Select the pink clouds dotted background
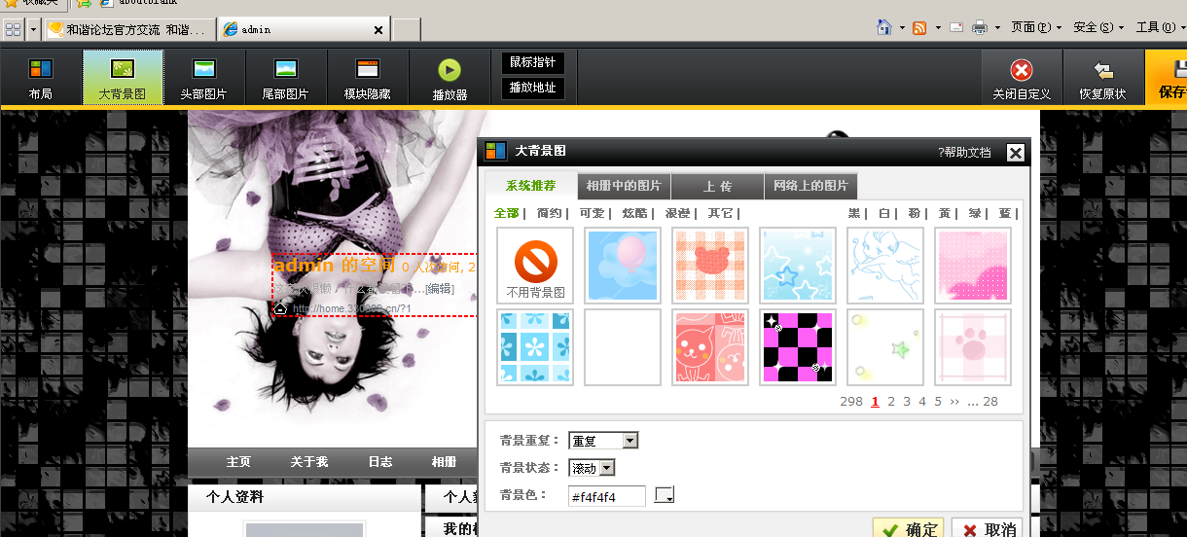This screenshot has height=537, width=1187. point(973,266)
